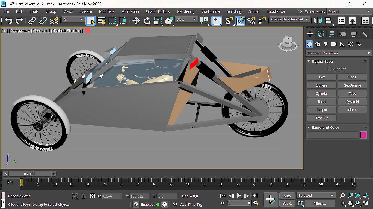Open the Arnold menu
Image resolution: width=373 pixels, height=209 pixels.
[x=254, y=11]
